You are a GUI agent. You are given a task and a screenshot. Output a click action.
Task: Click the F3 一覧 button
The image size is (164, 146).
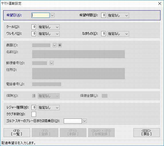click(17, 133)
